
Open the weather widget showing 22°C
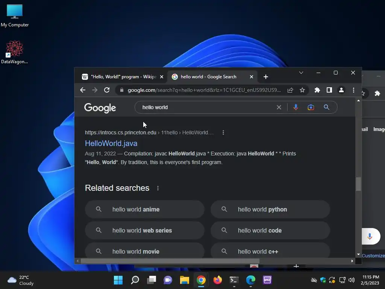tap(21, 280)
